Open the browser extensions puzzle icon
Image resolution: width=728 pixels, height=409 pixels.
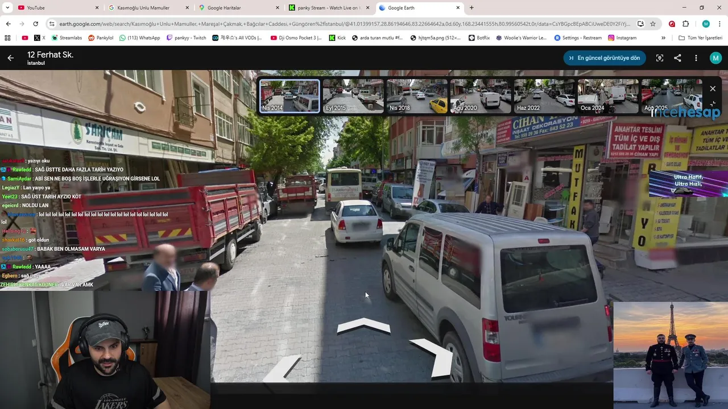[x=685, y=24]
